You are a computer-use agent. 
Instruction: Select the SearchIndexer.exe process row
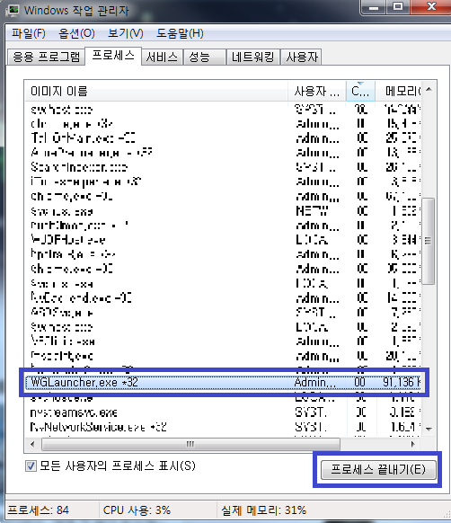223,167
